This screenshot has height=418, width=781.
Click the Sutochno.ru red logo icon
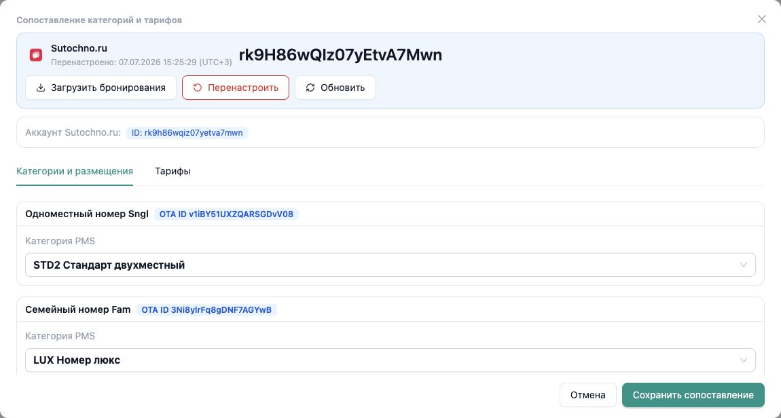(36, 55)
